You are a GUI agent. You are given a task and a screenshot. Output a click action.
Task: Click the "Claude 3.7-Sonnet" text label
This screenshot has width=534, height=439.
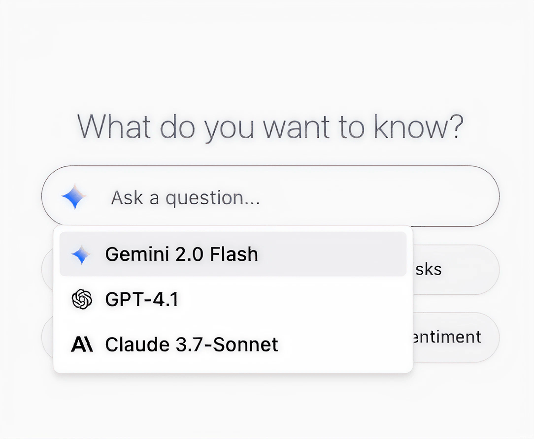(192, 344)
